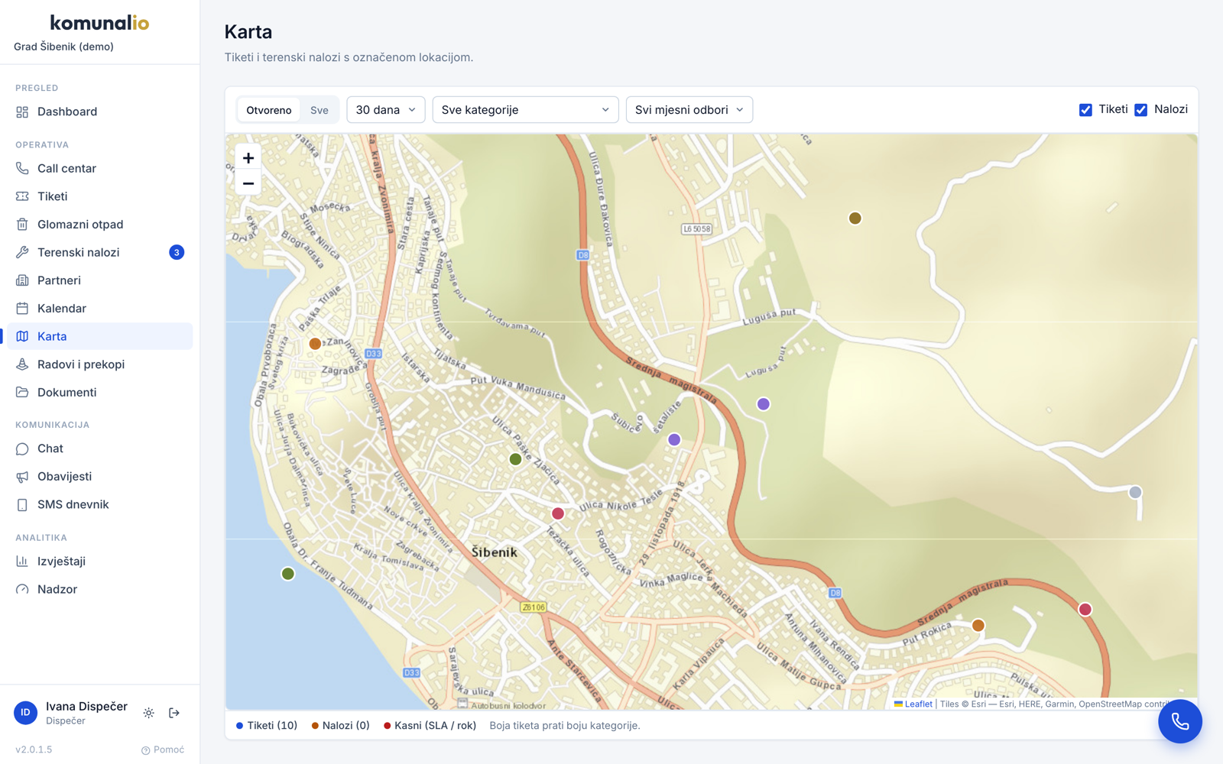
Task: Open the Leaflet attribution link
Action: [x=918, y=704]
